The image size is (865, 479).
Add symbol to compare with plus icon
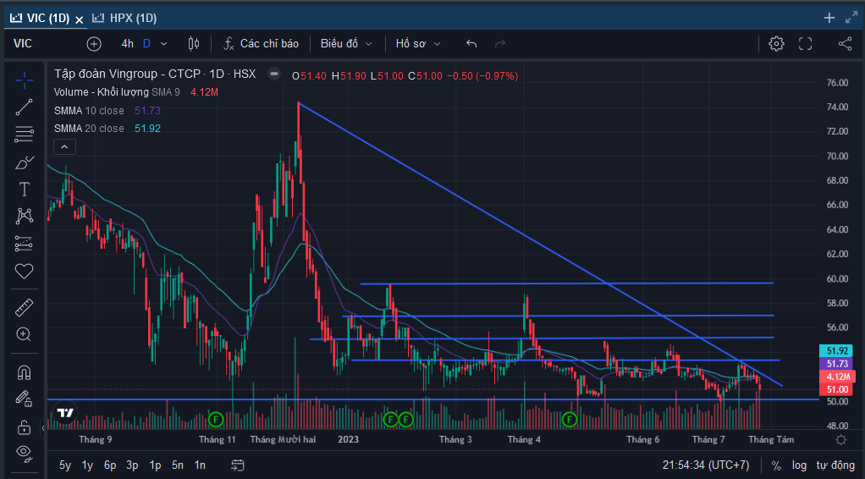click(x=94, y=44)
